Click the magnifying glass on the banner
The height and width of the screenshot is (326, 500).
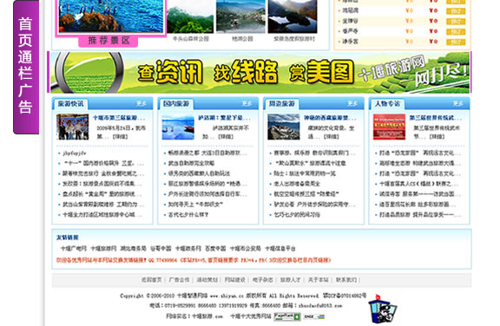click(88, 73)
